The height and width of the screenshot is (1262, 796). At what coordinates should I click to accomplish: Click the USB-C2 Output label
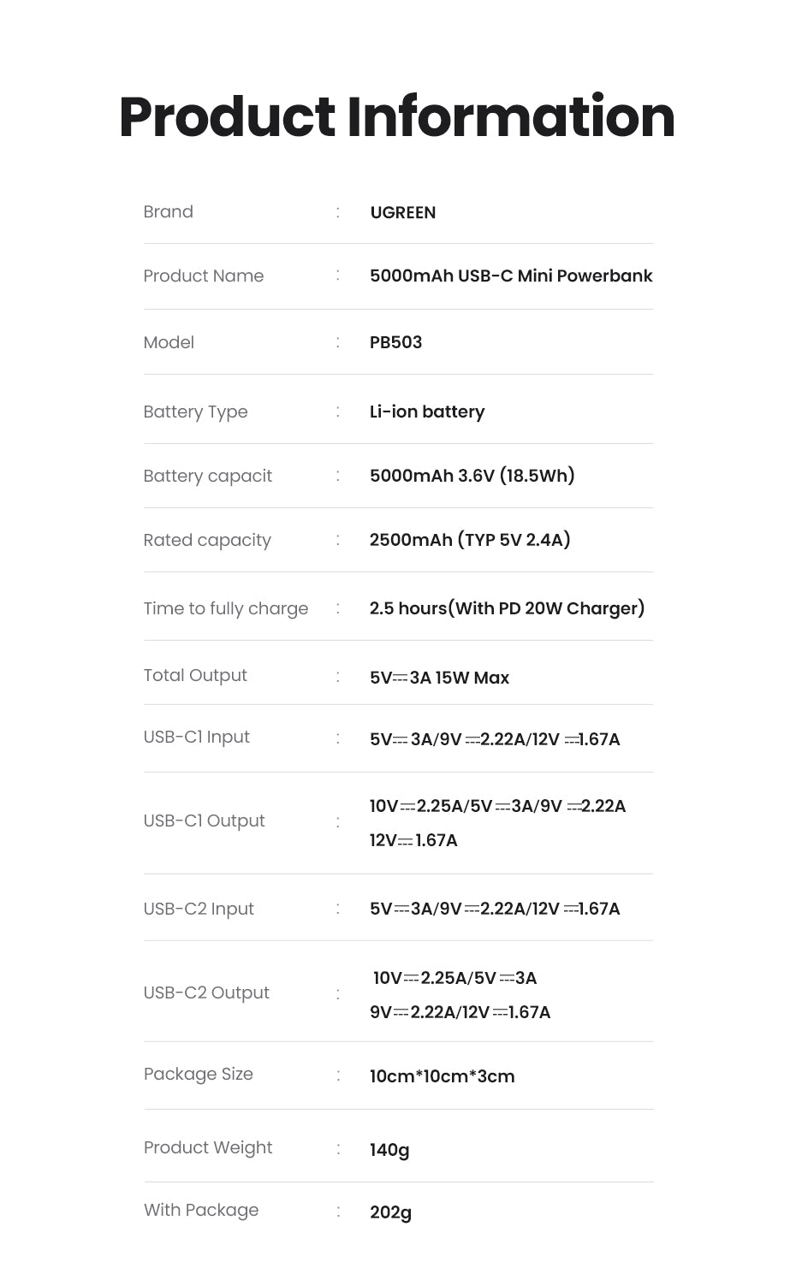[x=206, y=993]
